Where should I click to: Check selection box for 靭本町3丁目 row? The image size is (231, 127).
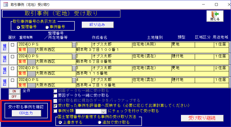click(12, 45)
